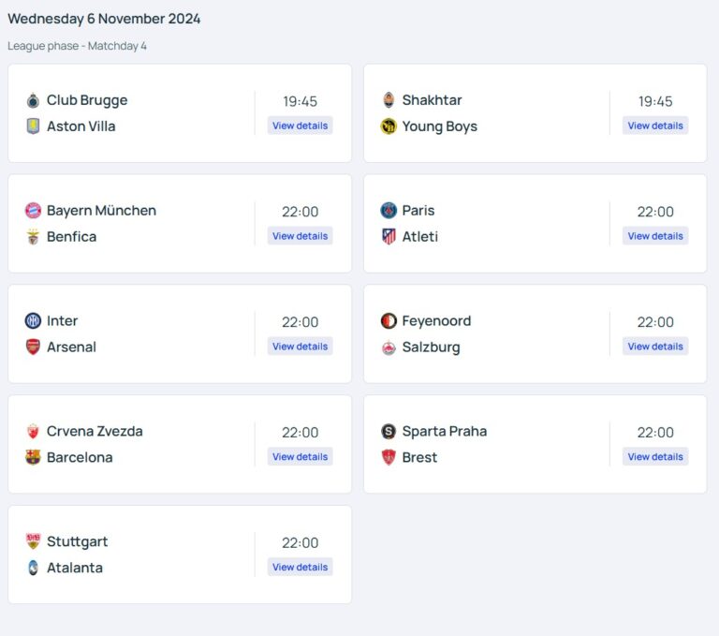Click the Atleti crest icon
Viewport: 719px width, 636px height.
(x=389, y=237)
